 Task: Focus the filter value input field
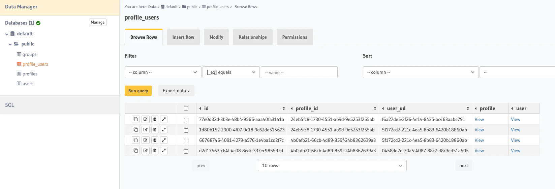pyautogui.click(x=299, y=72)
